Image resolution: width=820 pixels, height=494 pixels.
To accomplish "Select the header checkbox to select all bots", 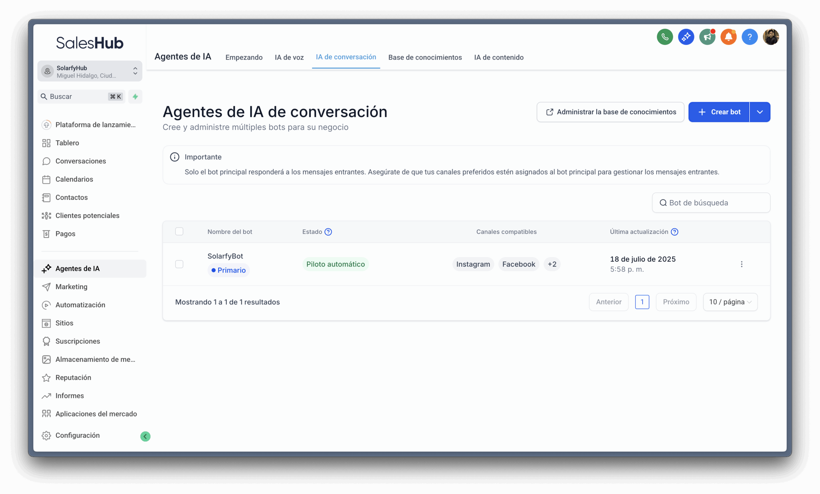I will [x=179, y=231].
